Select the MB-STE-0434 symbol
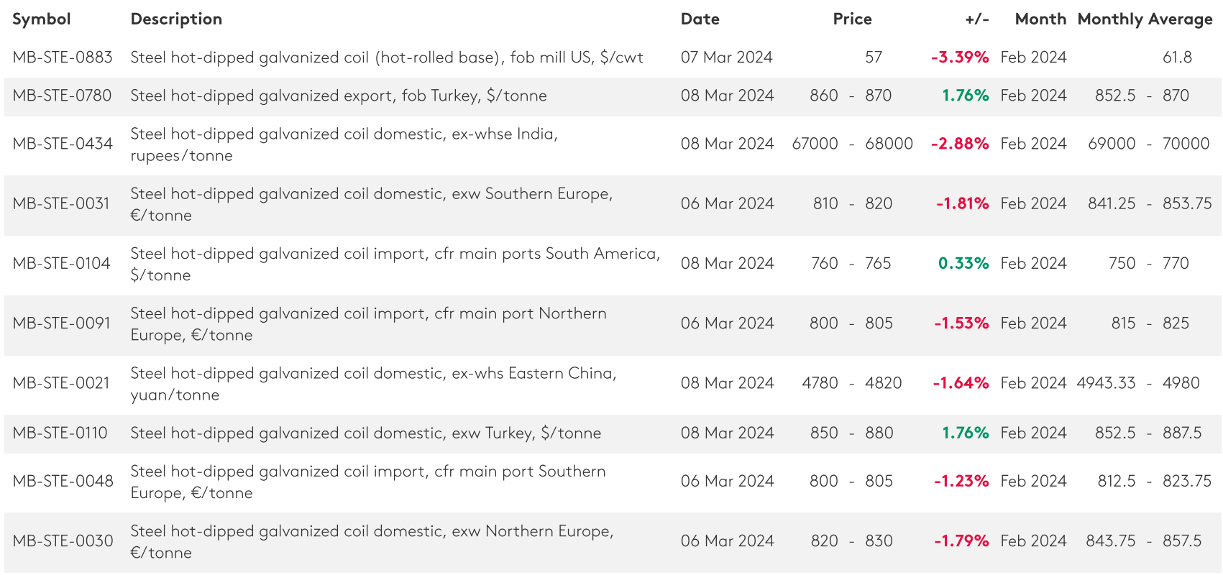 click(63, 144)
